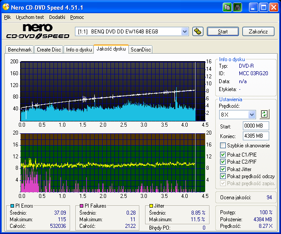Open the Pomoc menu
The height and width of the screenshot is (234, 281).
click(x=77, y=17)
